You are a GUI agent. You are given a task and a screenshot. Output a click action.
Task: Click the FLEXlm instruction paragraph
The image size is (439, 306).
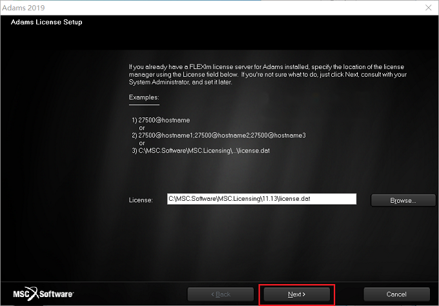click(268, 74)
